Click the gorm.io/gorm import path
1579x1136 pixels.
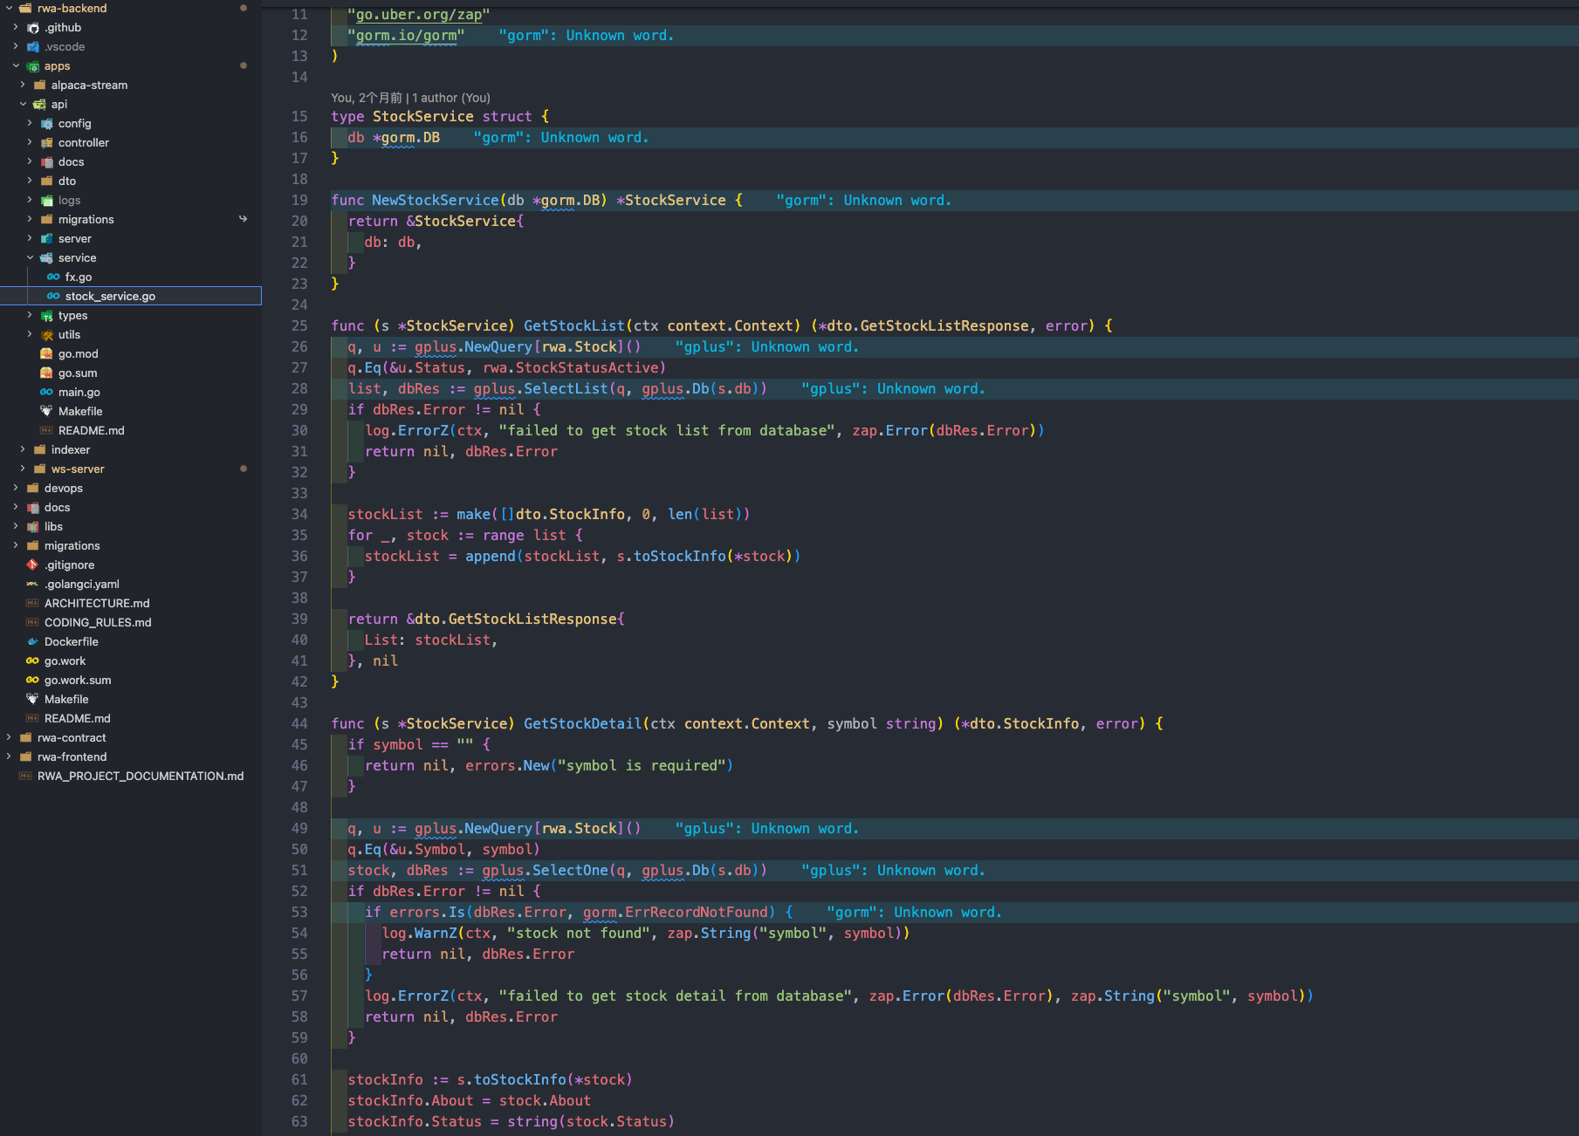click(x=406, y=36)
